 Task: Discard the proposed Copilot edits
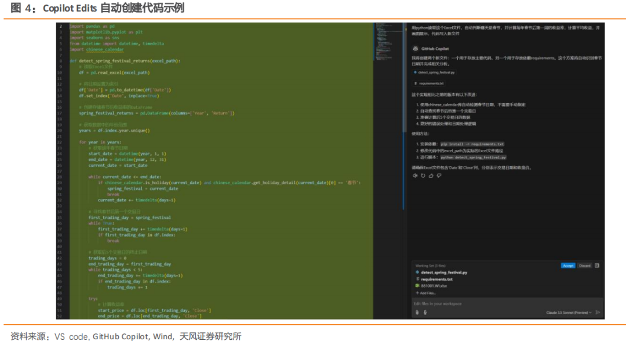584,266
